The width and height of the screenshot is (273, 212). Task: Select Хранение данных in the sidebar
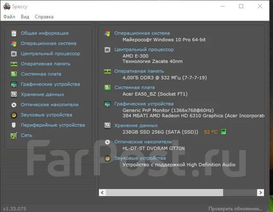[x=43, y=94]
